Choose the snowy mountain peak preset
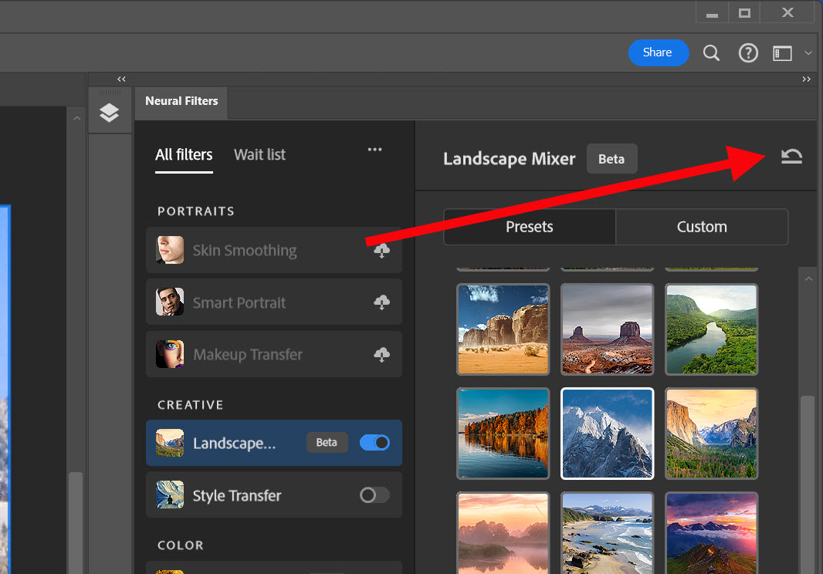The width and height of the screenshot is (823, 574). [x=608, y=434]
